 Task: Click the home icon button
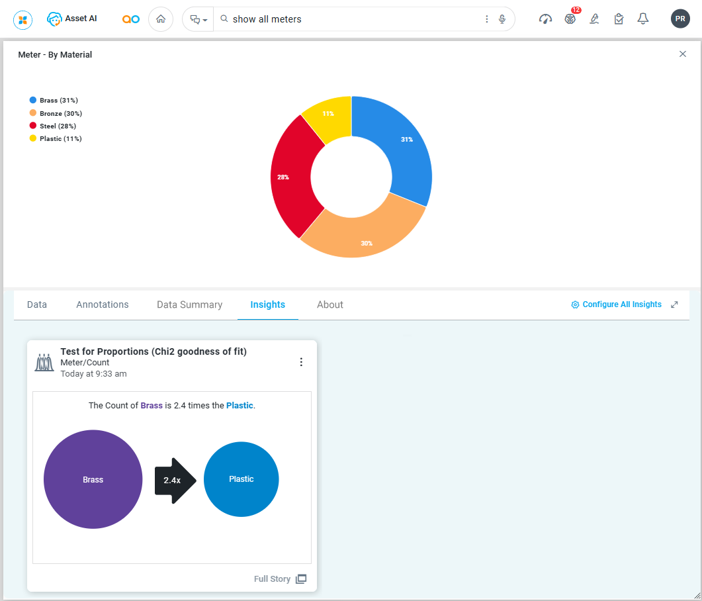[161, 19]
